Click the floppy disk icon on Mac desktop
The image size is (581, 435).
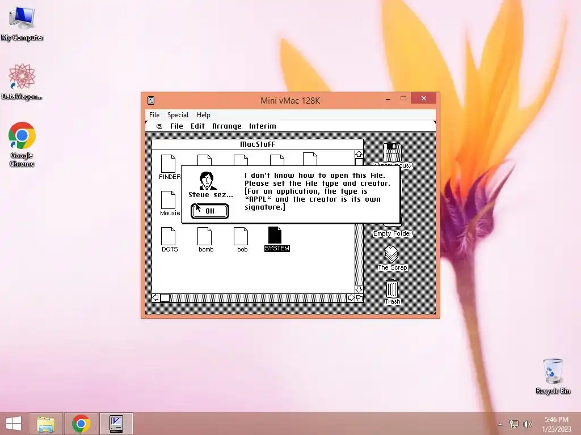pos(393,152)
